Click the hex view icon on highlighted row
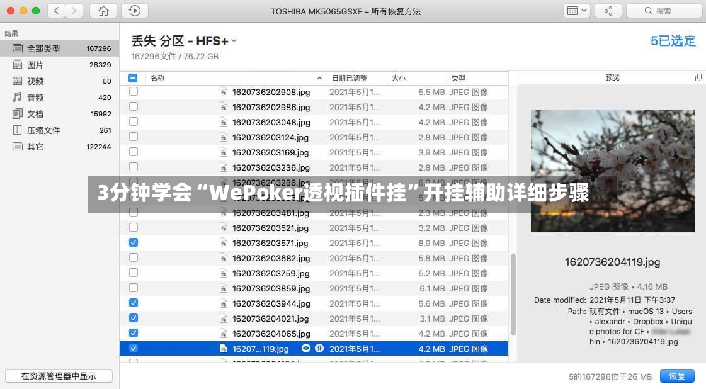Image resolution: width=706 pixels, height=389 pixels. pos(319,349)
